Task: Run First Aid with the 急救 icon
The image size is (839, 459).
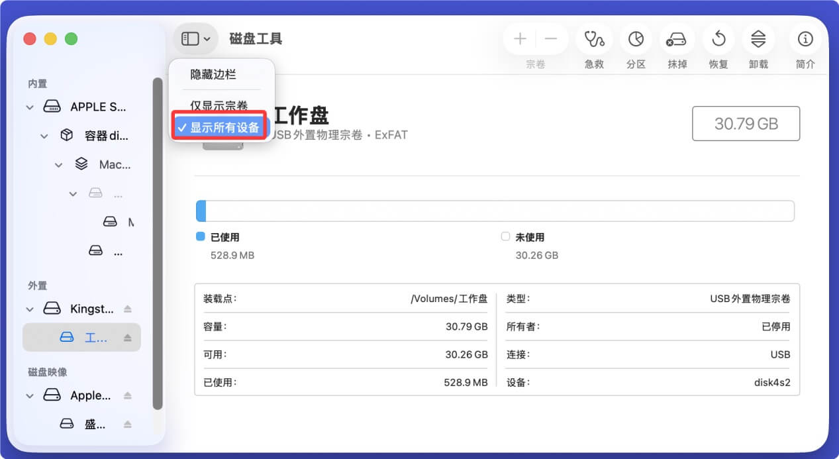Action: pyautogui.click(x=593, y=38)
